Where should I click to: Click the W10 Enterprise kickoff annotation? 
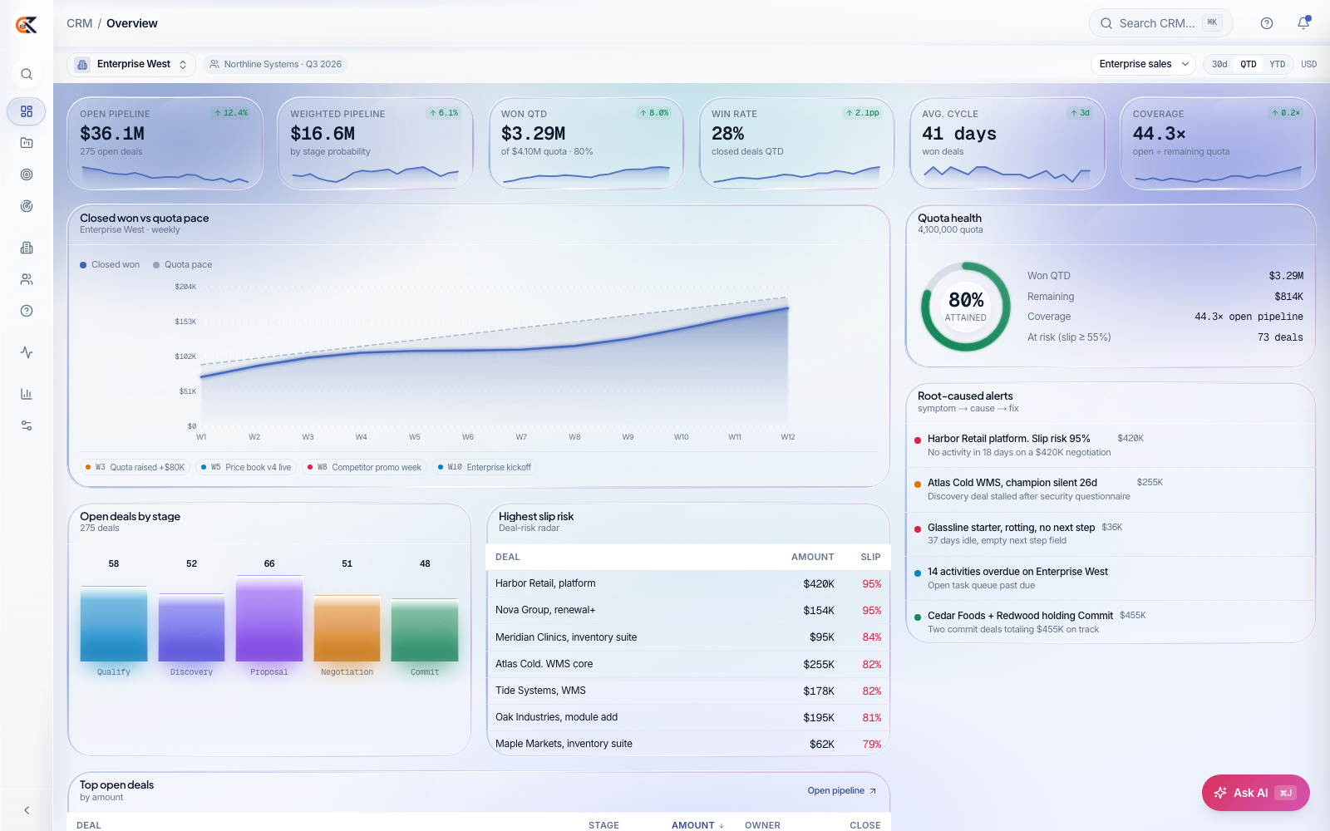click(485, 467)
